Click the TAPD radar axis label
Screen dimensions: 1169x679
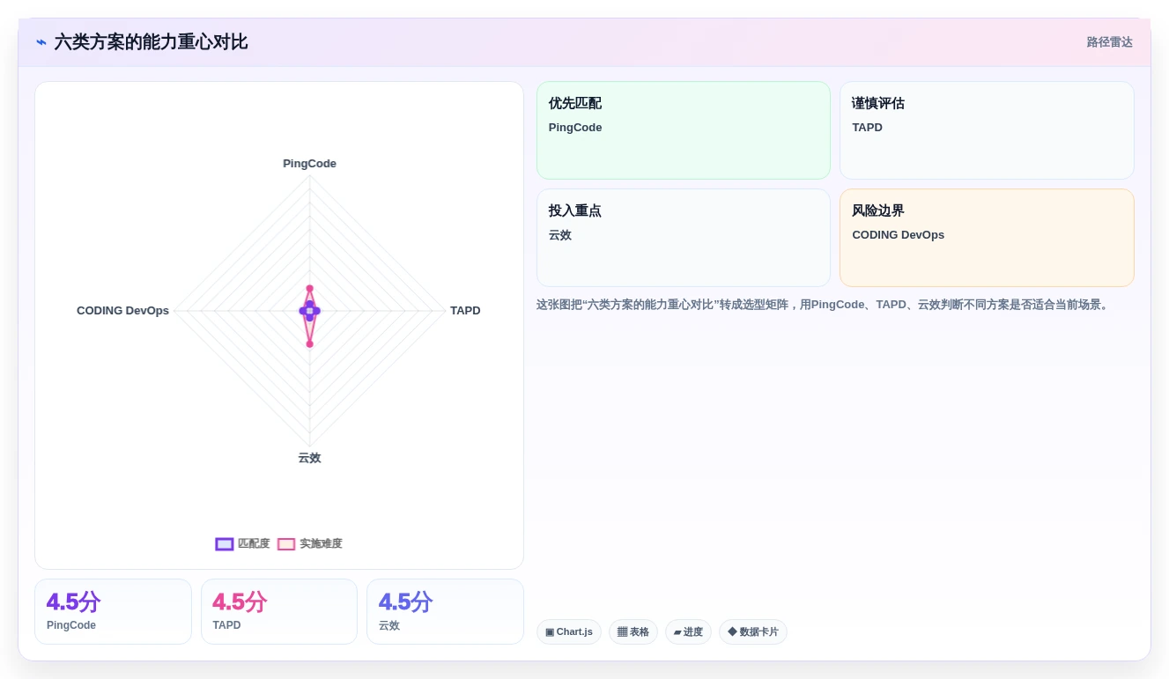click(x=465, y=311)
